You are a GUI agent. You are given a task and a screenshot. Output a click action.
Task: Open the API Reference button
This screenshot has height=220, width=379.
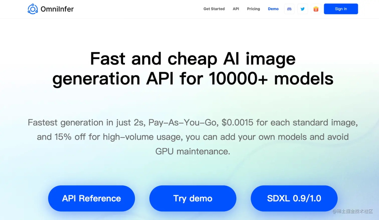tap(91, 198)
